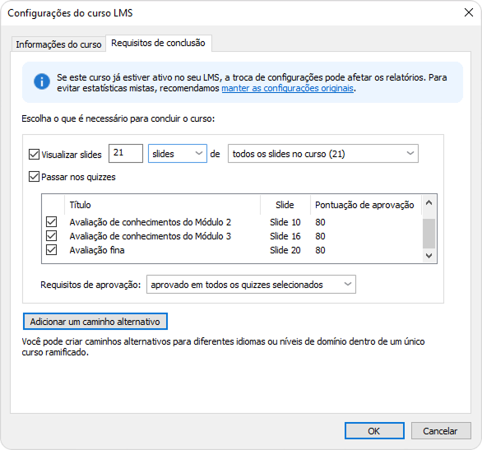The image size is (482, 450).
Task: Close the LMS course settings dialog
Action: pos(469,12)
